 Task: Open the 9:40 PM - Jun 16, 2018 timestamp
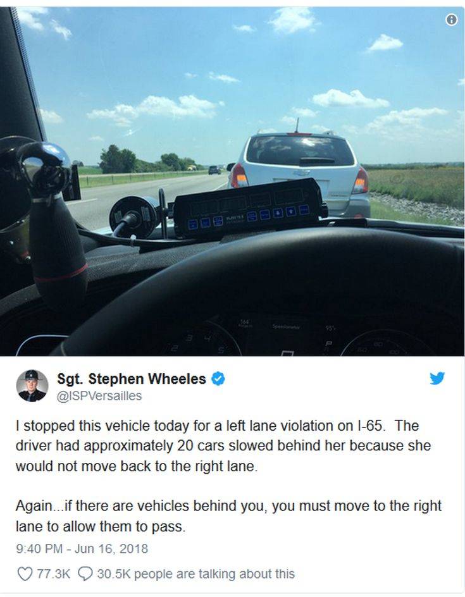click(82, 549)
